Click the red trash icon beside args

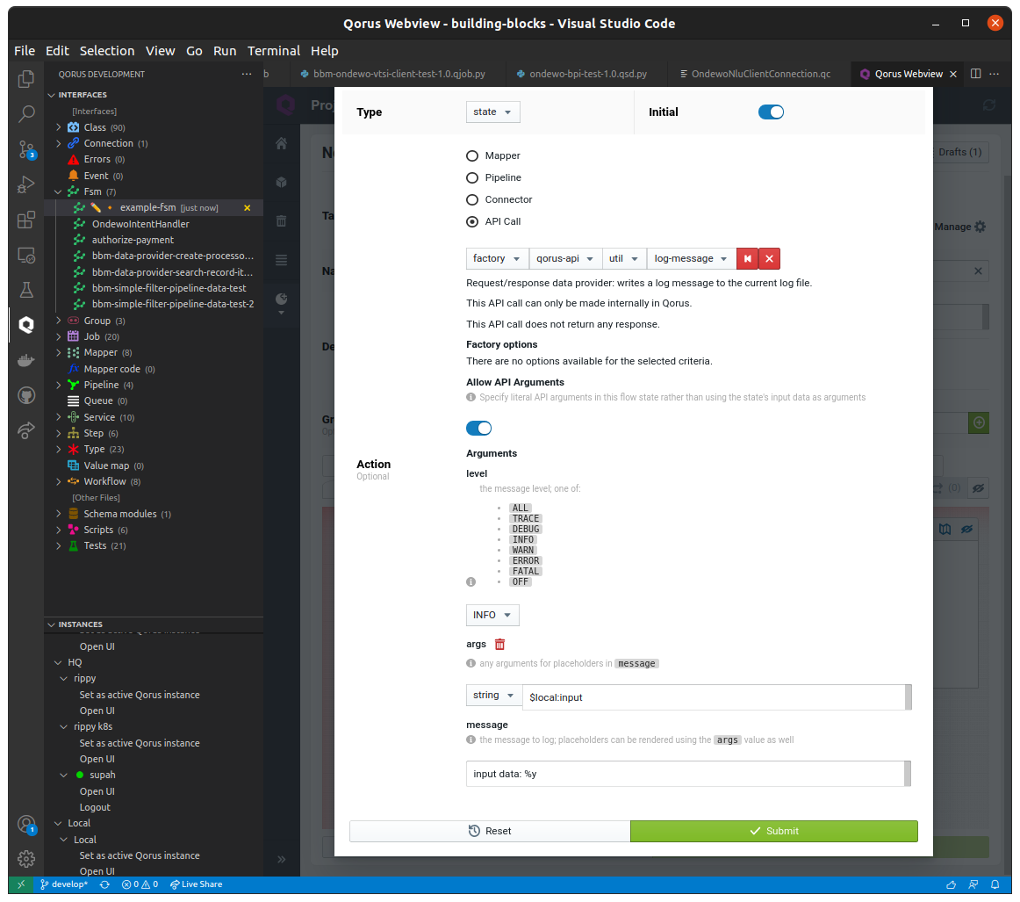point(499,645)
